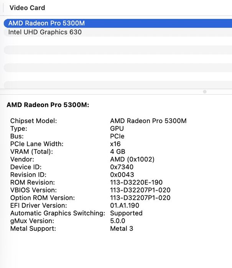Image resolution: width=232 pixels, height=268 pixels.
Task: Select the Intel UHD Graphics 630 row
Action: tap(118, 32)
